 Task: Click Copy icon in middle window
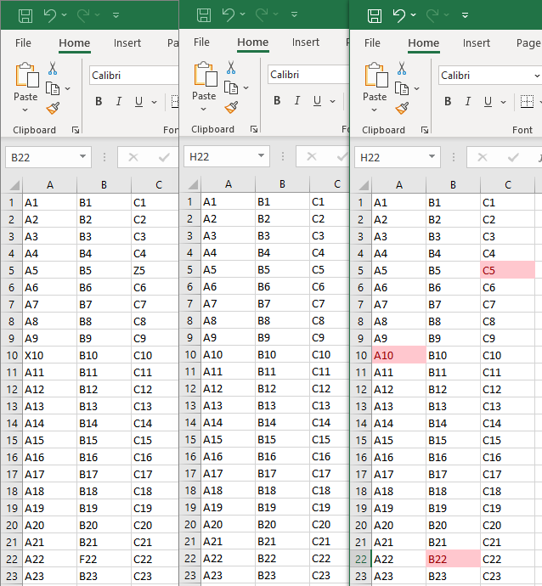coord(230,87)
